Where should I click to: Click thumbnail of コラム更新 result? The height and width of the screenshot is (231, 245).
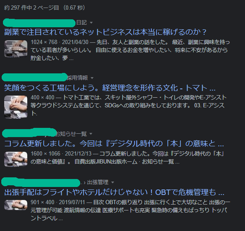pos(16,159)
